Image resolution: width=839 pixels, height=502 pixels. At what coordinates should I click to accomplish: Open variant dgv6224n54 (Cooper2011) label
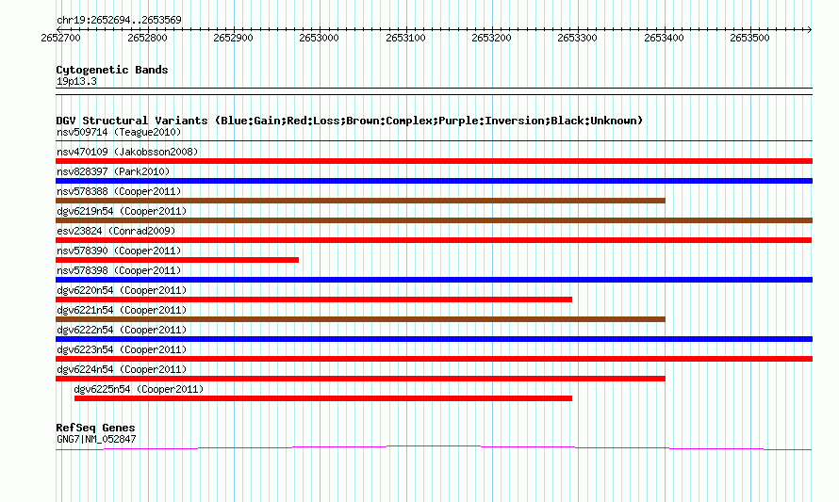pos(122,369)
